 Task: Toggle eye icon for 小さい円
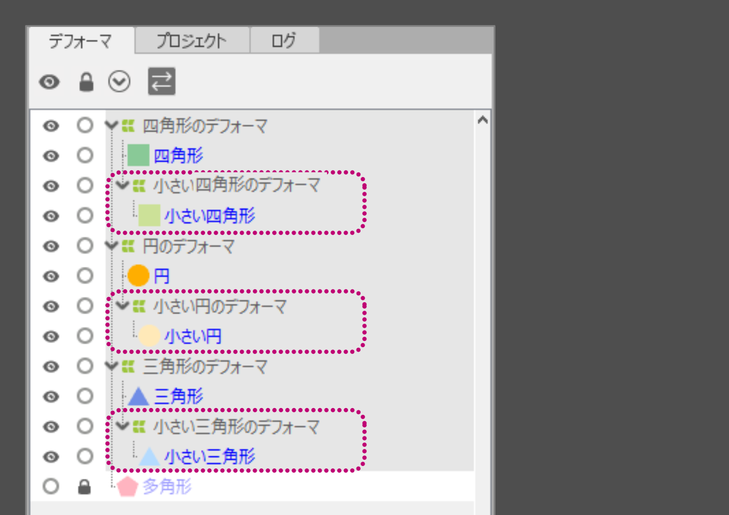pos(51,336)
